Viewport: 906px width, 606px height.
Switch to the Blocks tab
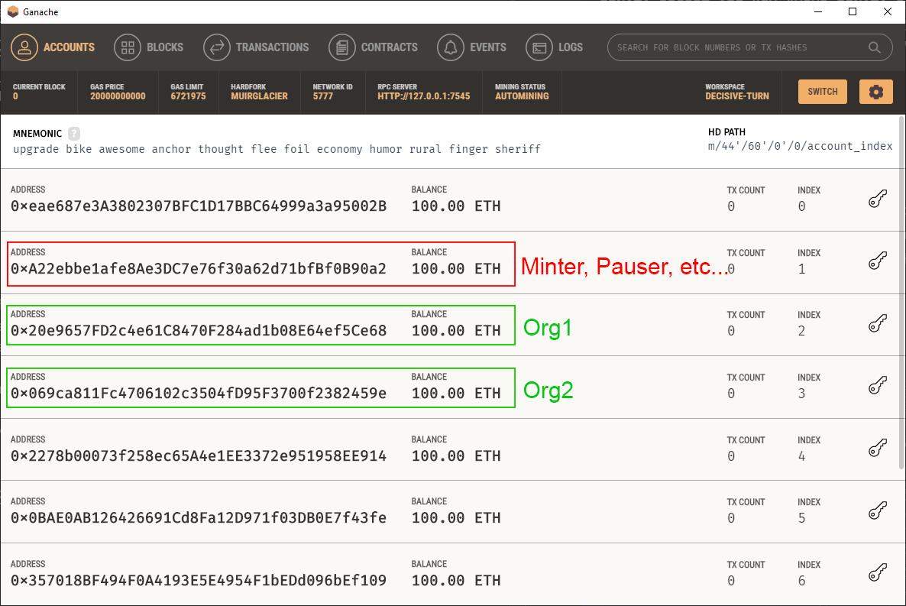click(148, 47)
